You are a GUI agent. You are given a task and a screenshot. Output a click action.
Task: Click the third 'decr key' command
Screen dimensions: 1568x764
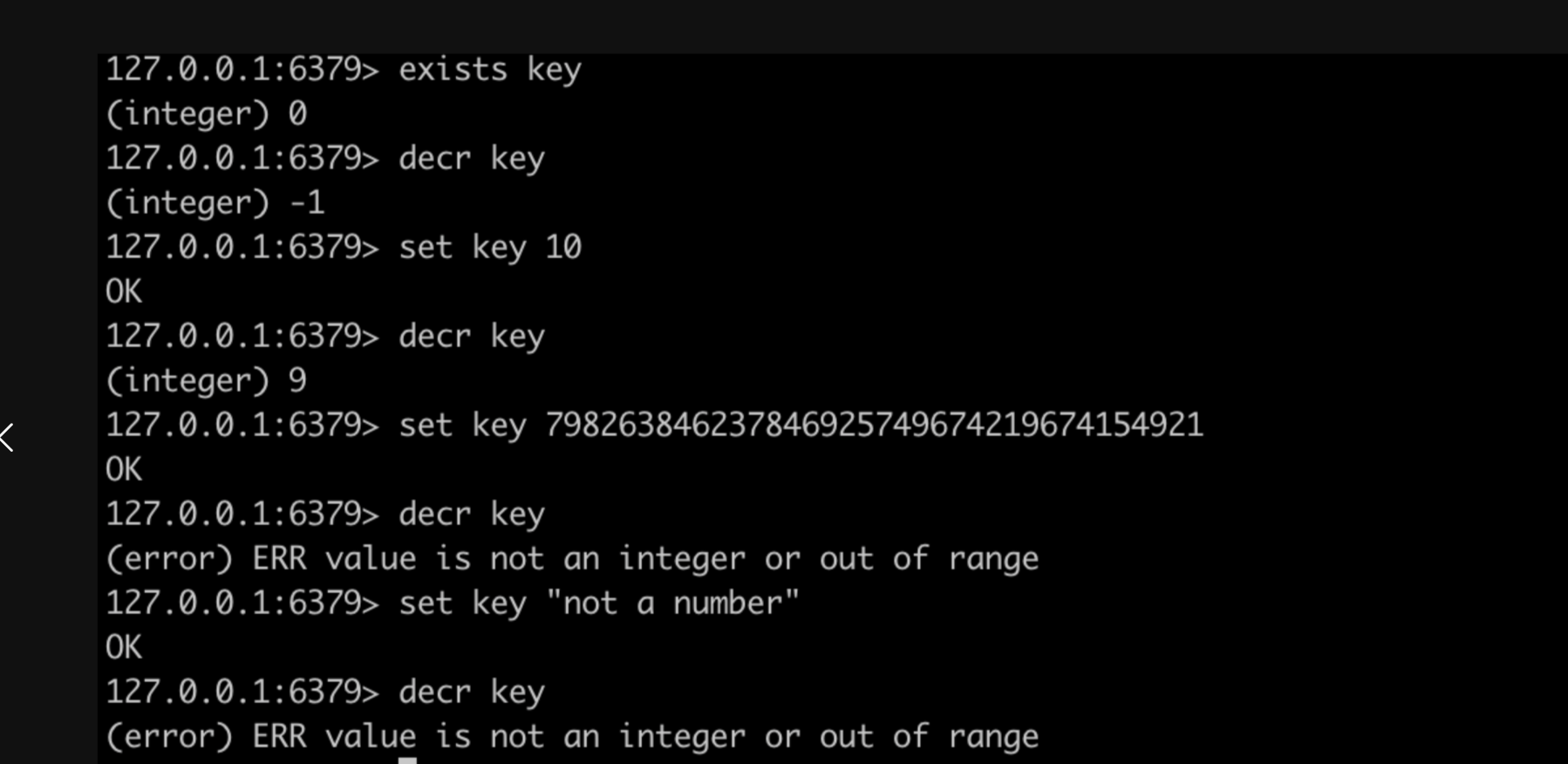click(472, 515)
